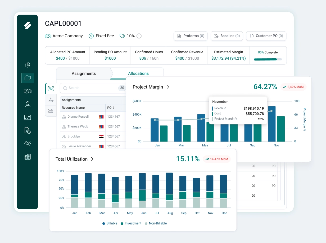Switch to the Allocations tab
The height and width of the screenshot is (243, 326).
point(138,73)
